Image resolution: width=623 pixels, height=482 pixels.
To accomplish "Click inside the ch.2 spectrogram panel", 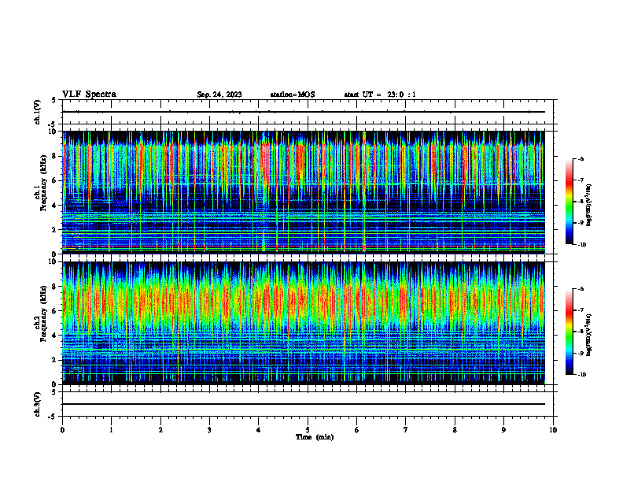I will coord(304,323).
